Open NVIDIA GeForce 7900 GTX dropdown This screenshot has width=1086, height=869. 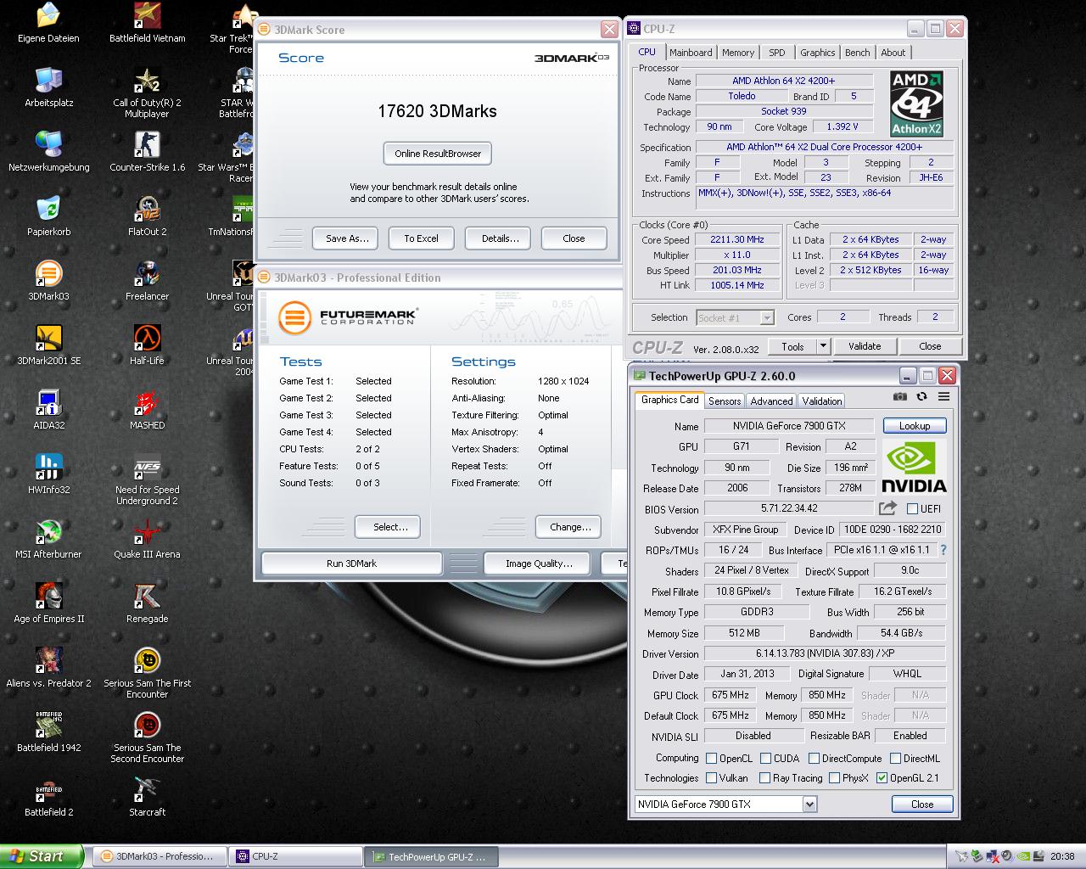(725, 804)
